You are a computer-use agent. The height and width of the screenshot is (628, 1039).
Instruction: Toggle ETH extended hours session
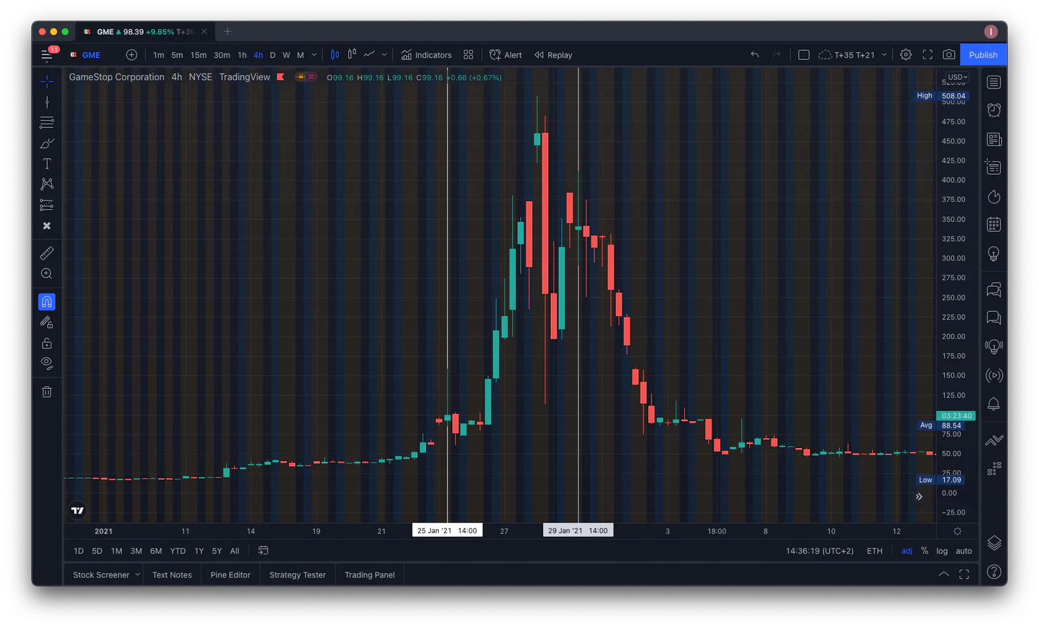coord(874,551)
